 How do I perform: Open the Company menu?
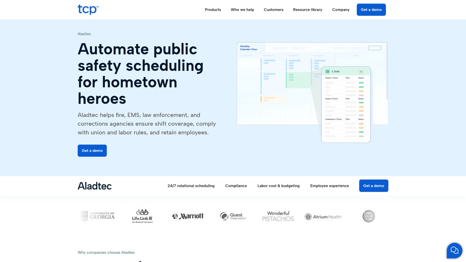(341, 10)
